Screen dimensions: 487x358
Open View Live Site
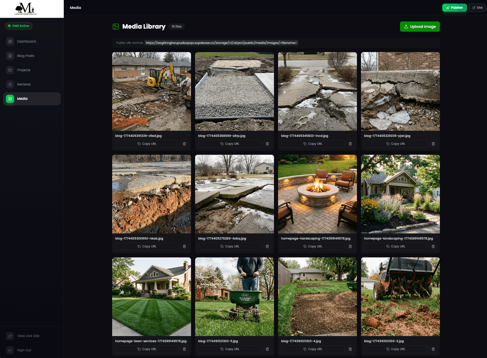pyautogui.click(x=28, y=336)
